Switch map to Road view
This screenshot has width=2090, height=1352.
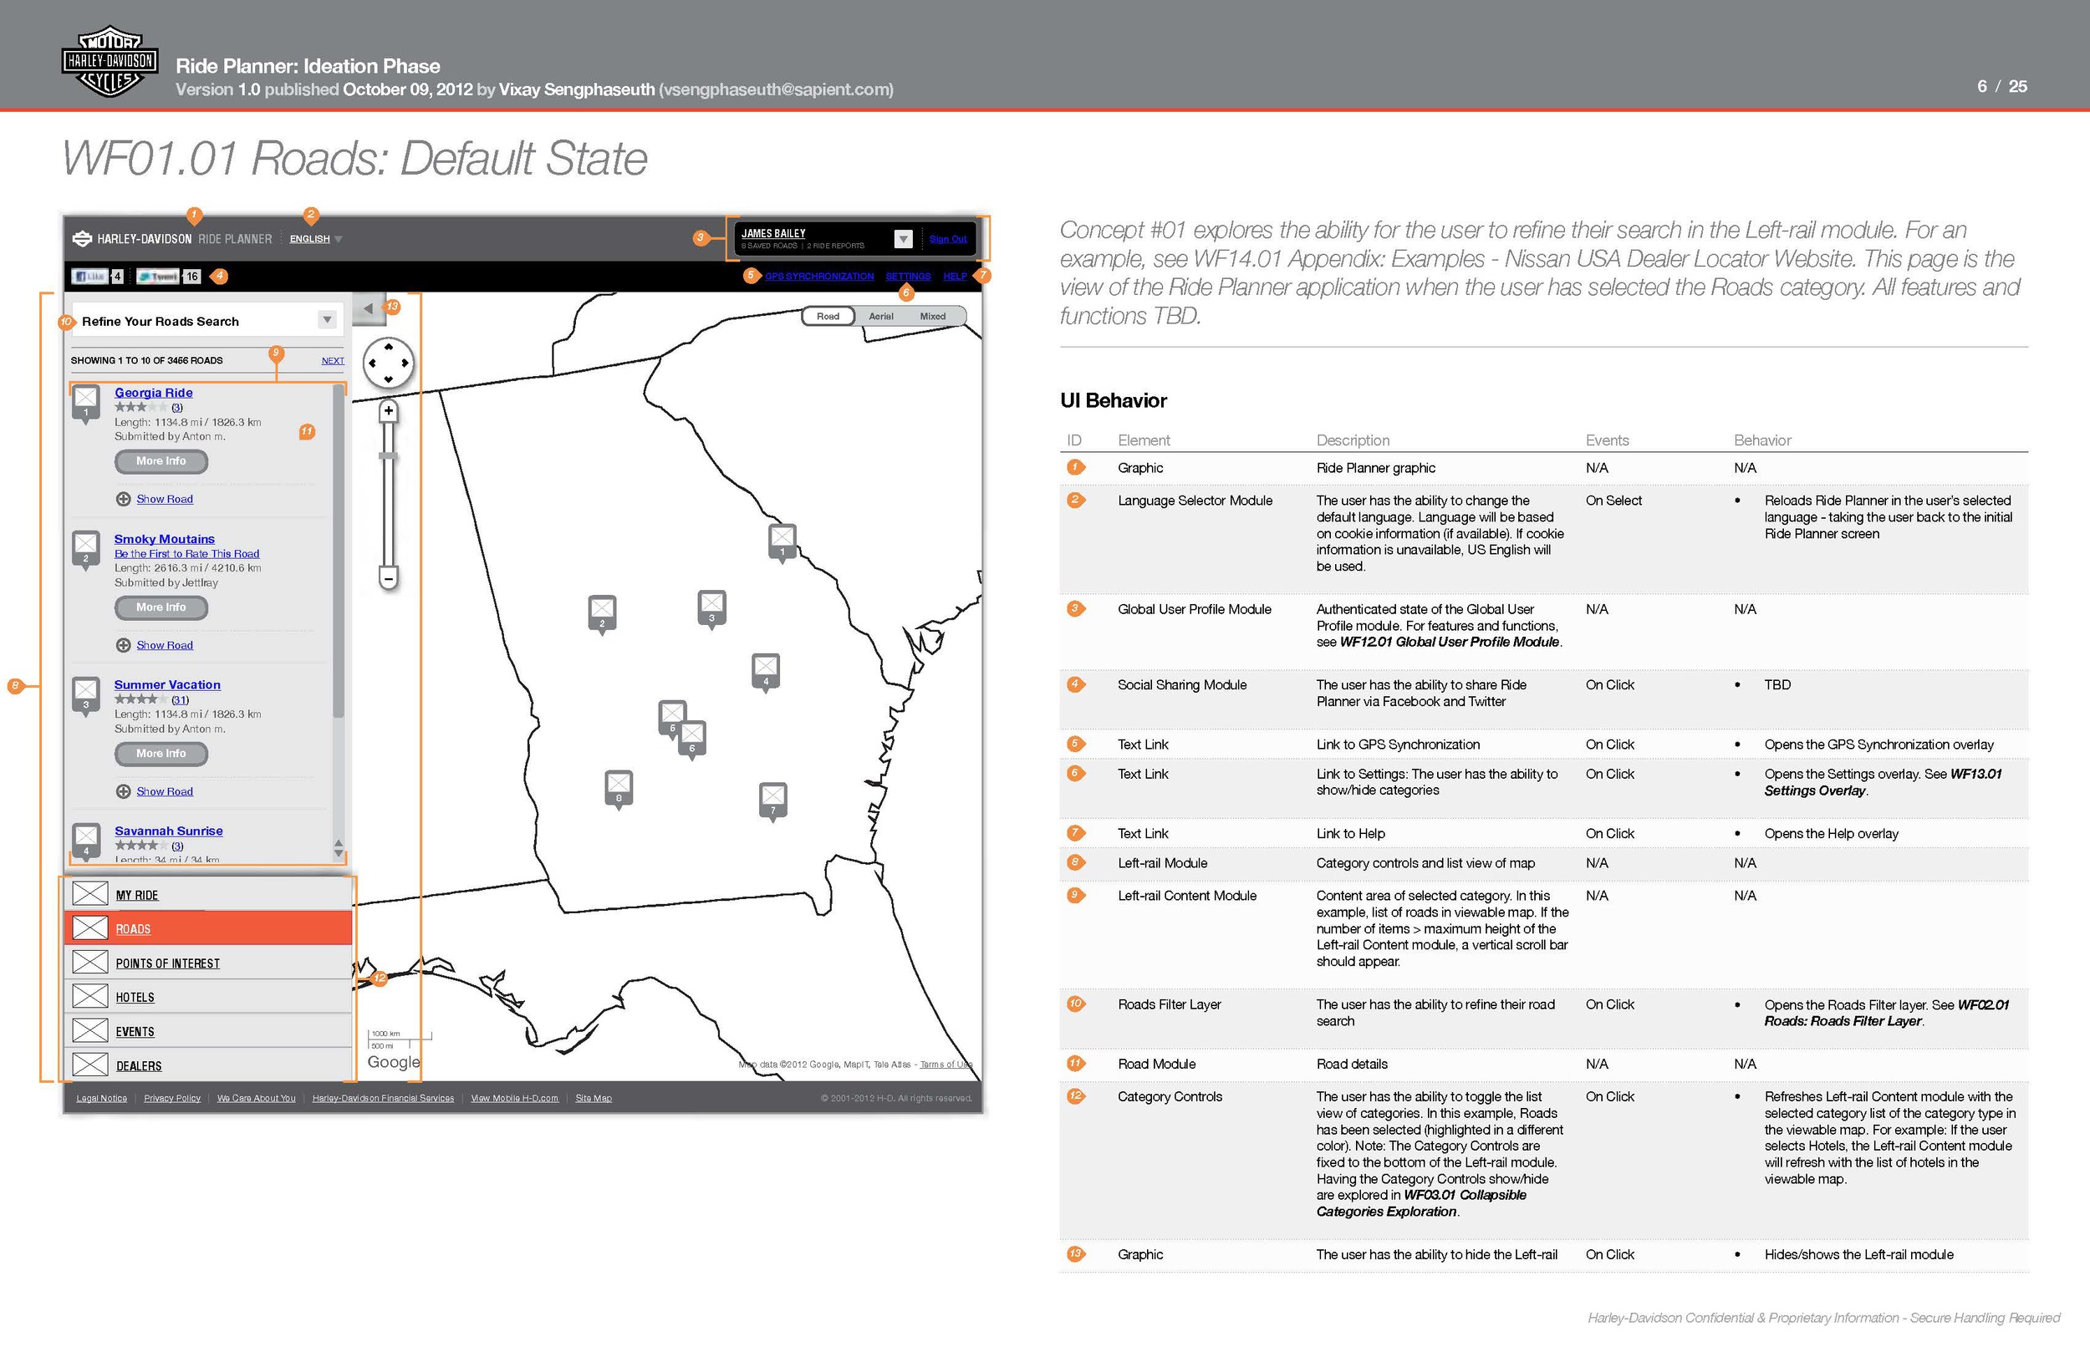(x=828, y=316)
